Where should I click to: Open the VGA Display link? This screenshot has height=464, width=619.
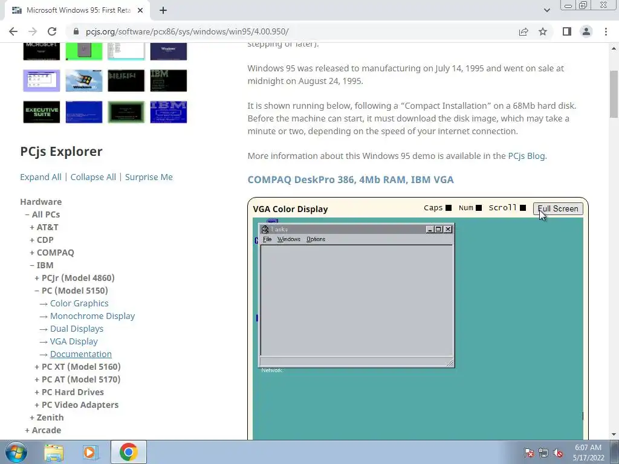(74, 341)
